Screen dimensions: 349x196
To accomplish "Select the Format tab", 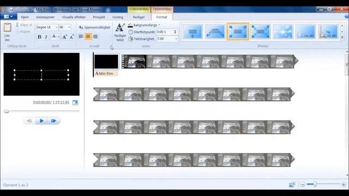I will tap(161, 17).
